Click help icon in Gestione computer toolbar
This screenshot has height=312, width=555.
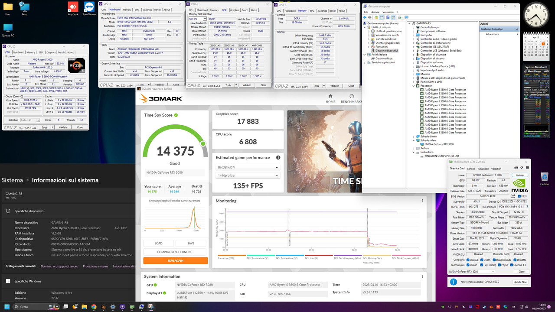(x=388, y=17)
